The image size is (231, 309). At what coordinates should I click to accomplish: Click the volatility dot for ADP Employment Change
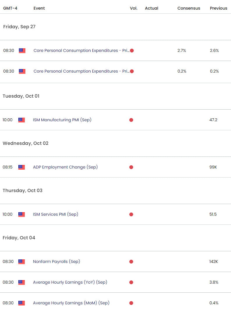131,167
